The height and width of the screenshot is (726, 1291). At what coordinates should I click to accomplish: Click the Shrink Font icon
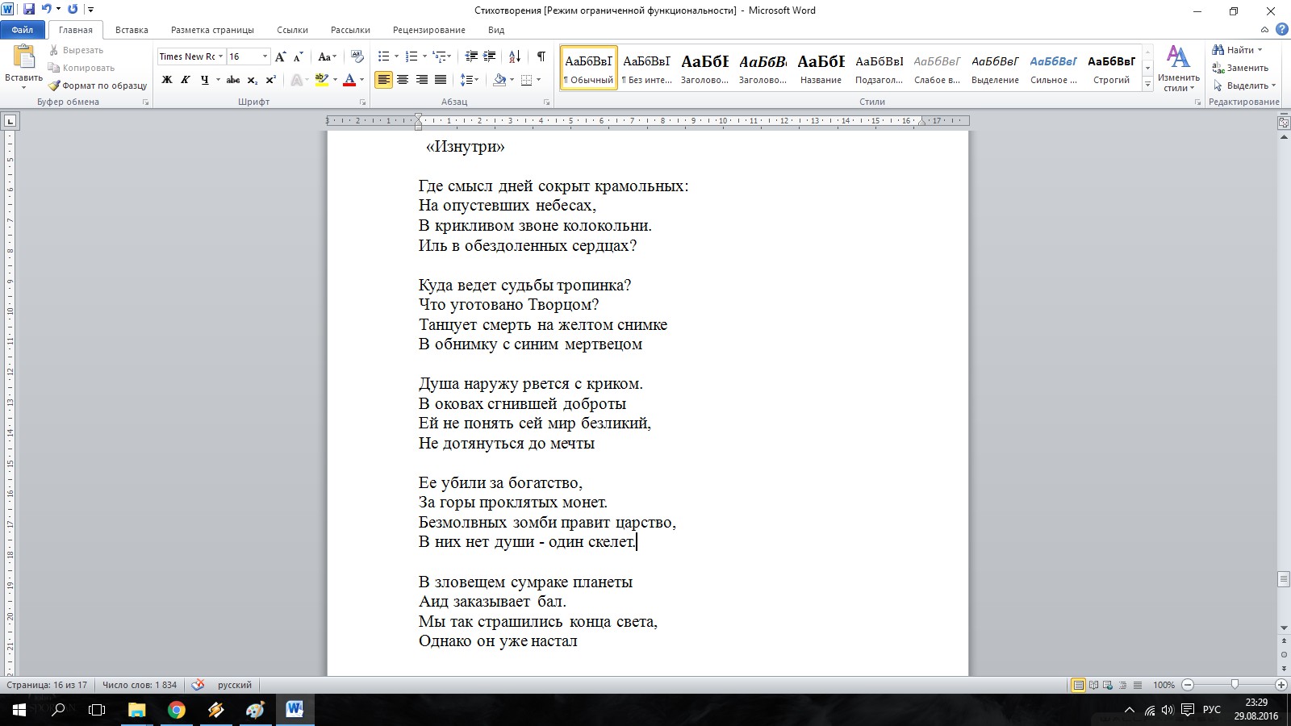click(298, 56)
